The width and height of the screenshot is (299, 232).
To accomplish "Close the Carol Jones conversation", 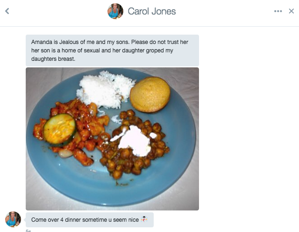I will tap(291, 11).
